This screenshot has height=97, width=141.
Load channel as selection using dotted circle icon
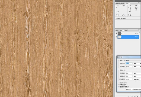tap(129, 96)
